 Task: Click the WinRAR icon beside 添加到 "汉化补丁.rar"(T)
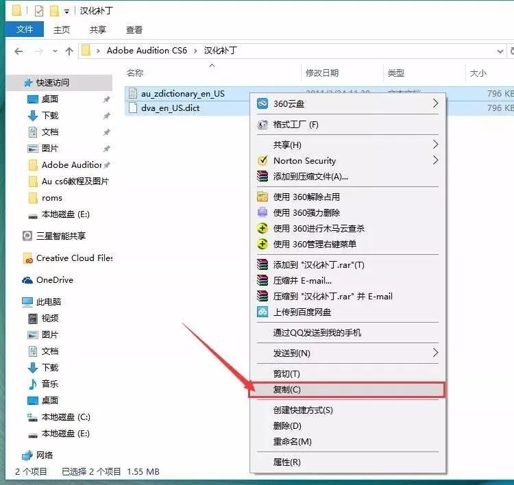click(262, 264)
